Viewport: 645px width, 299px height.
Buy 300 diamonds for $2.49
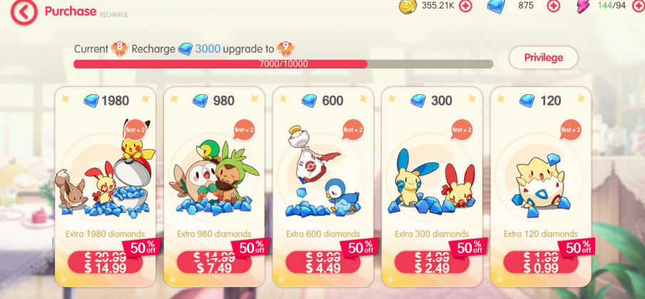coord(432,262)
